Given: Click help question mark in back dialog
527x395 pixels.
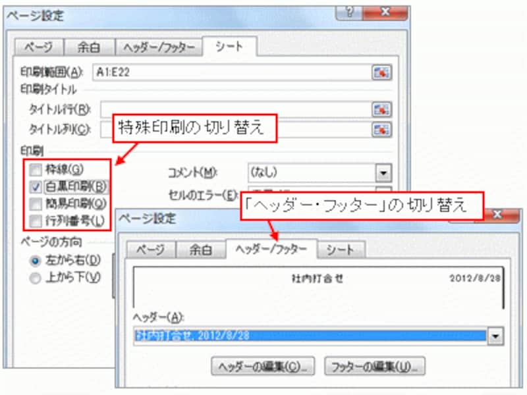Looking at the screenshot, I should click(349, 13).
